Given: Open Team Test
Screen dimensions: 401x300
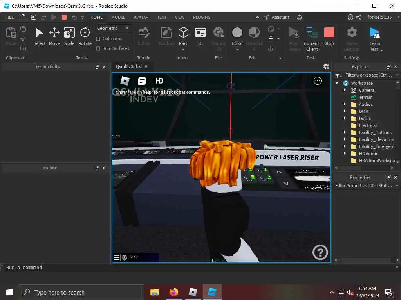Looking at the screenshot, I should pos(375,39).
